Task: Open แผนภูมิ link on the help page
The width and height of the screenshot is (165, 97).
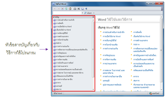Action: (106, 81)
